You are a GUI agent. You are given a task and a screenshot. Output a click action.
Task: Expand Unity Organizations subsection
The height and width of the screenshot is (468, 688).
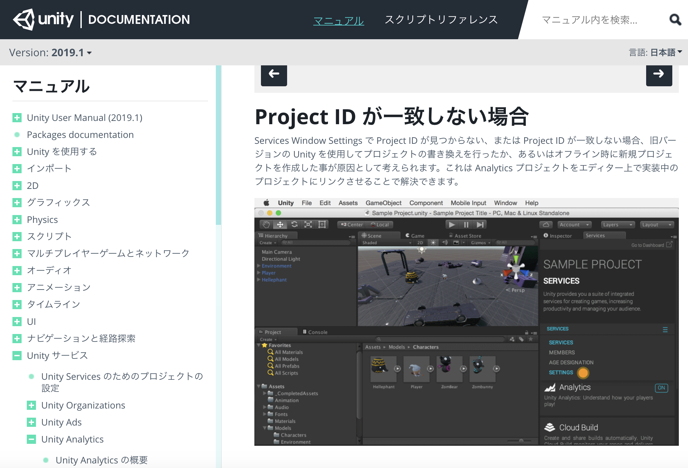(31, 405)
